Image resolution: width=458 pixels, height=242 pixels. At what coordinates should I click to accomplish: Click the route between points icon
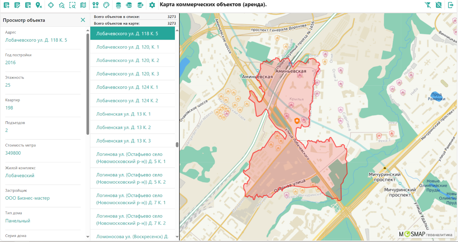click(x=95, y=5)
